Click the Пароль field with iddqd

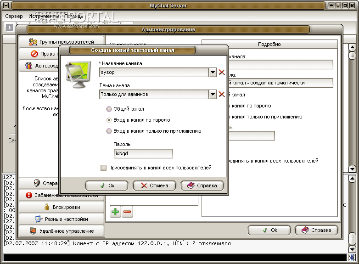(143, 153)
